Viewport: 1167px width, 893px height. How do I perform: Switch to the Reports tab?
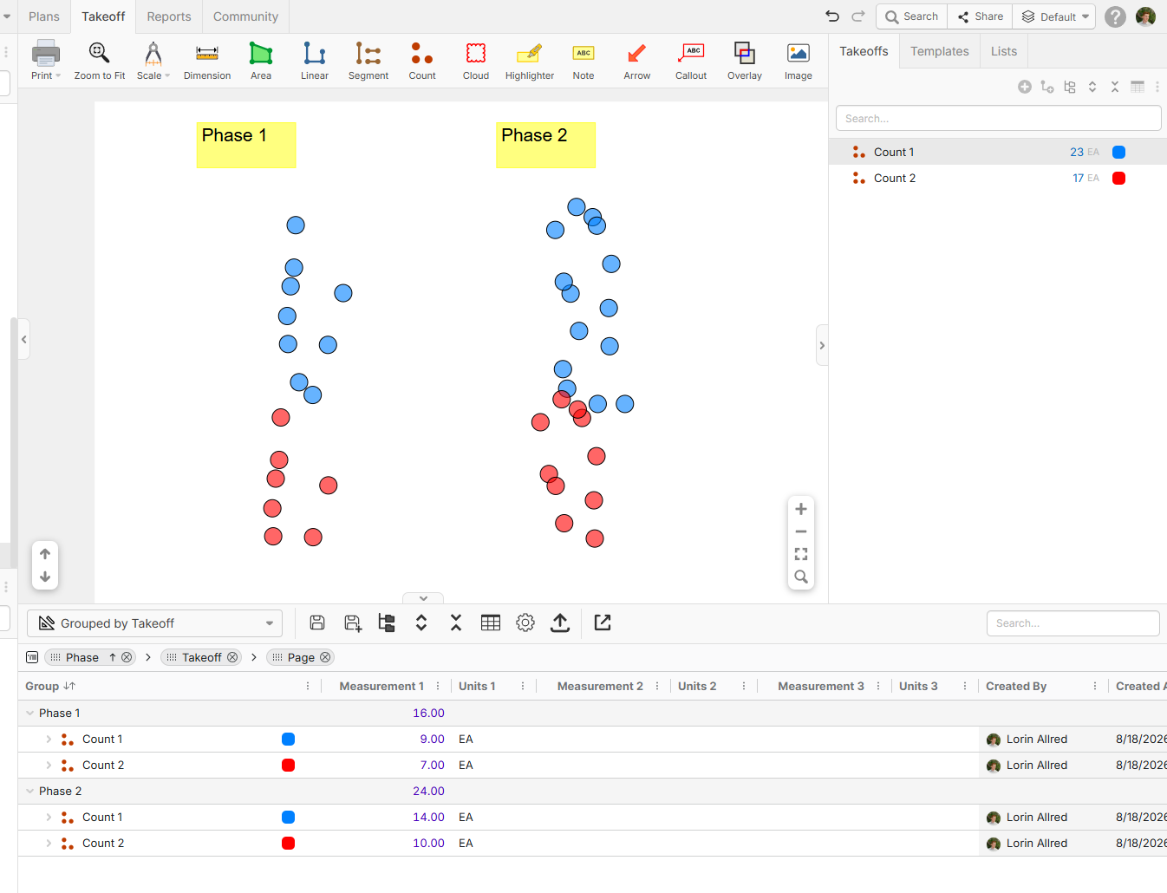pos(169,16)
